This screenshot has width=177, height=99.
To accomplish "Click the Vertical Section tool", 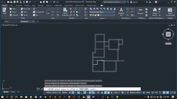I will pos(155,12).
